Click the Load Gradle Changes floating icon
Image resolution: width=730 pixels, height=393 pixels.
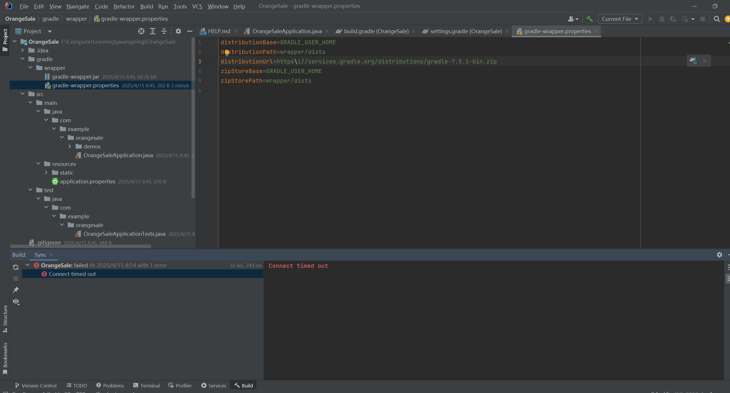click(693, 61)
